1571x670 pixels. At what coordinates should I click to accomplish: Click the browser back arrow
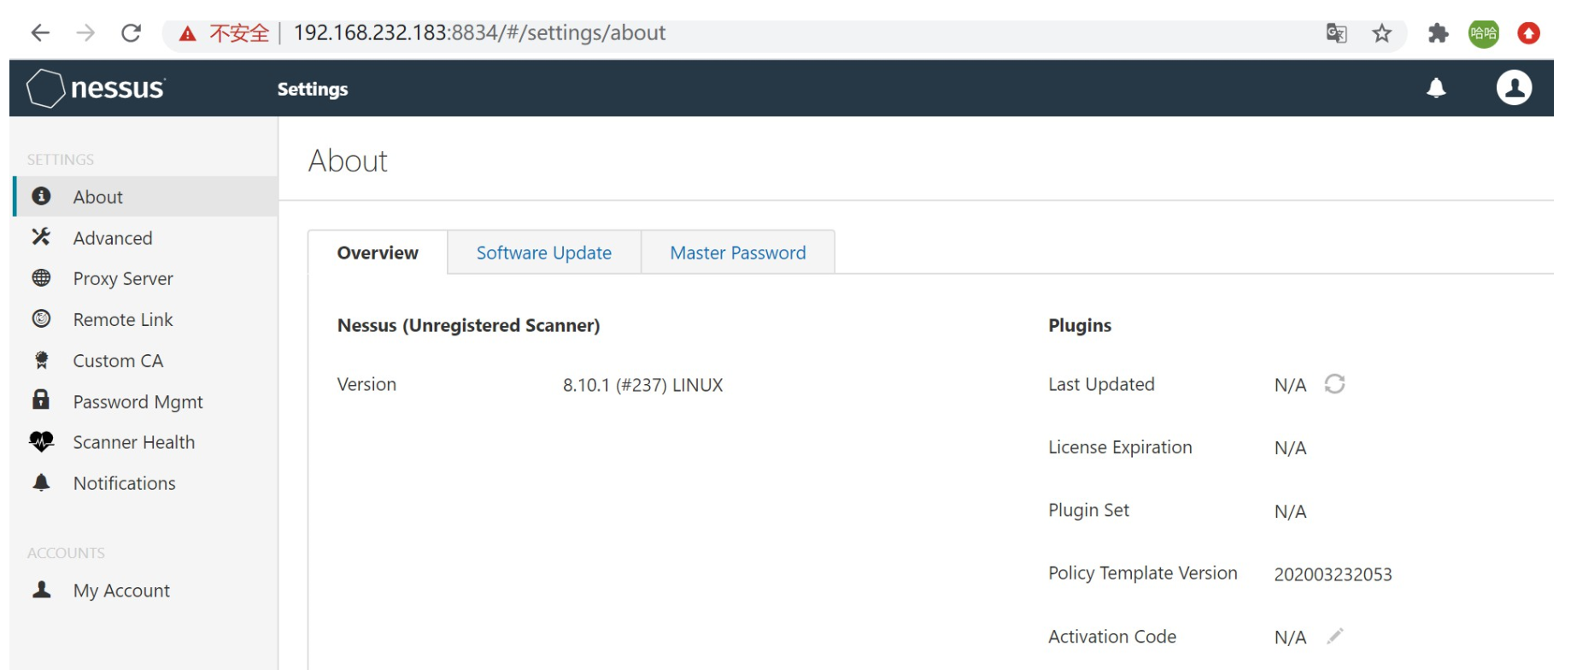[40, 33]
